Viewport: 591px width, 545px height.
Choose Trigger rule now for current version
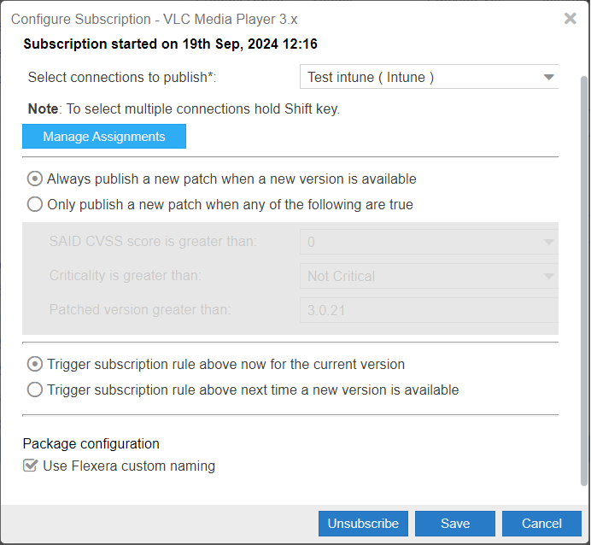pyautogui.click(x=35, y=364)
